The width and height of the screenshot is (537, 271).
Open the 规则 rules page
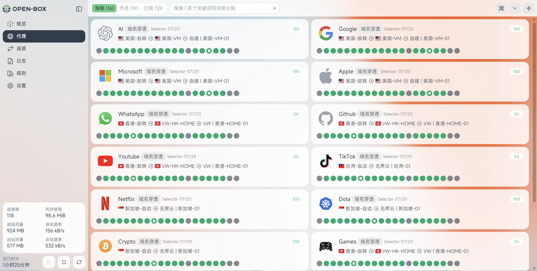click(44, 73)
